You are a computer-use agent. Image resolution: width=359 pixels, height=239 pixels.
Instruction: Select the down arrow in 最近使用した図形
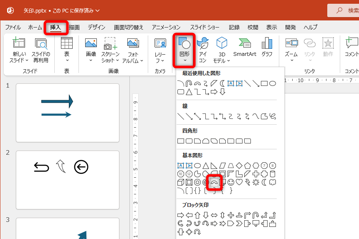(x=222, y=92)
